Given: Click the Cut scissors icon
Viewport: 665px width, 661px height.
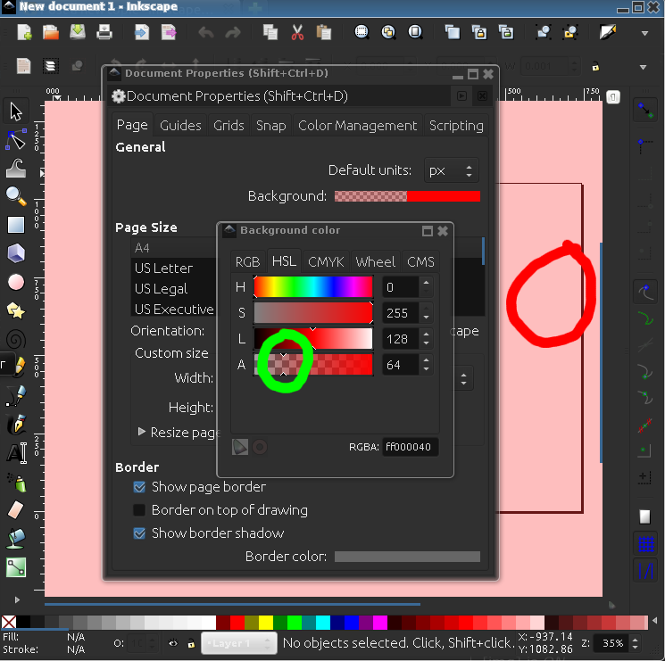Looking at the screenshot, I should (x=297, y=33).
